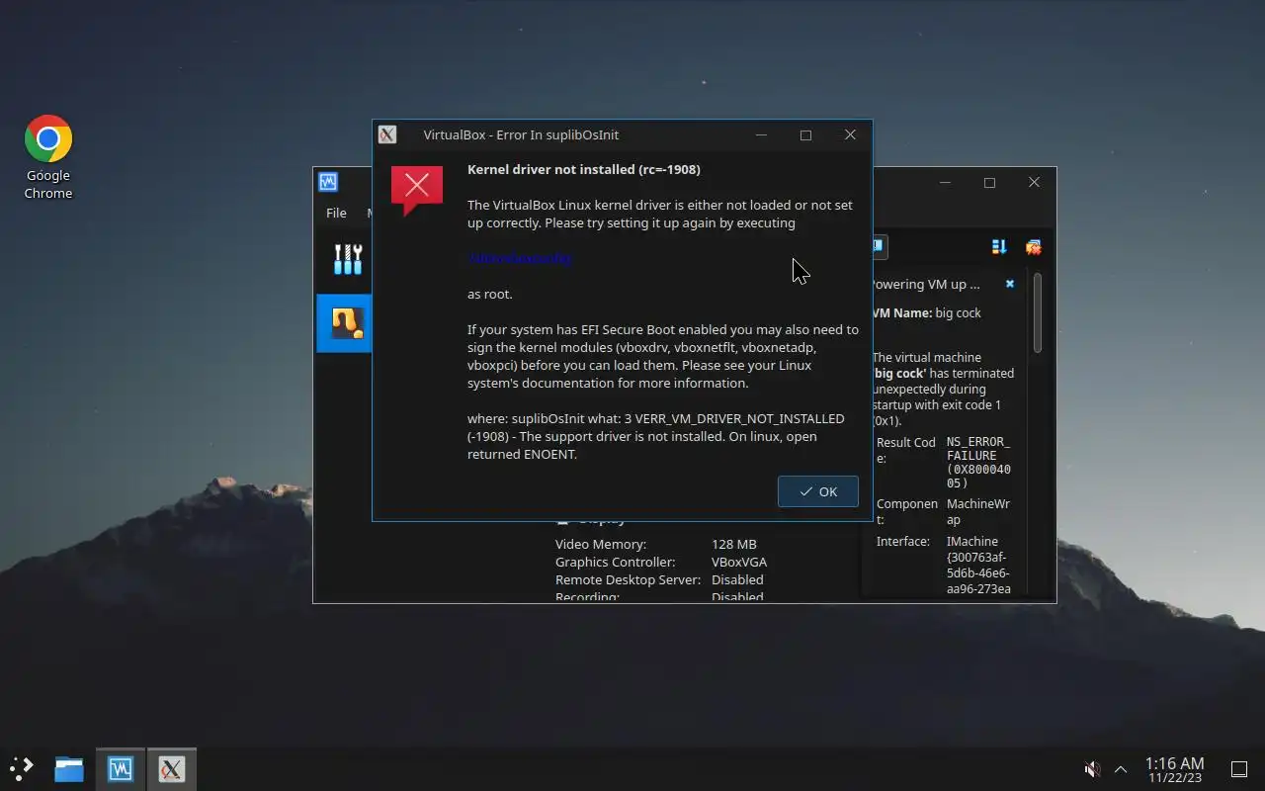Click the clear notifications icon
Image resolution: width=1265 pixels, height=791 pixels.
point(1033,247)
